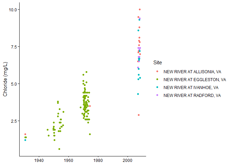Click the purple point near 9.4
This screenshot has height=165, width=231.
point(140,19)
